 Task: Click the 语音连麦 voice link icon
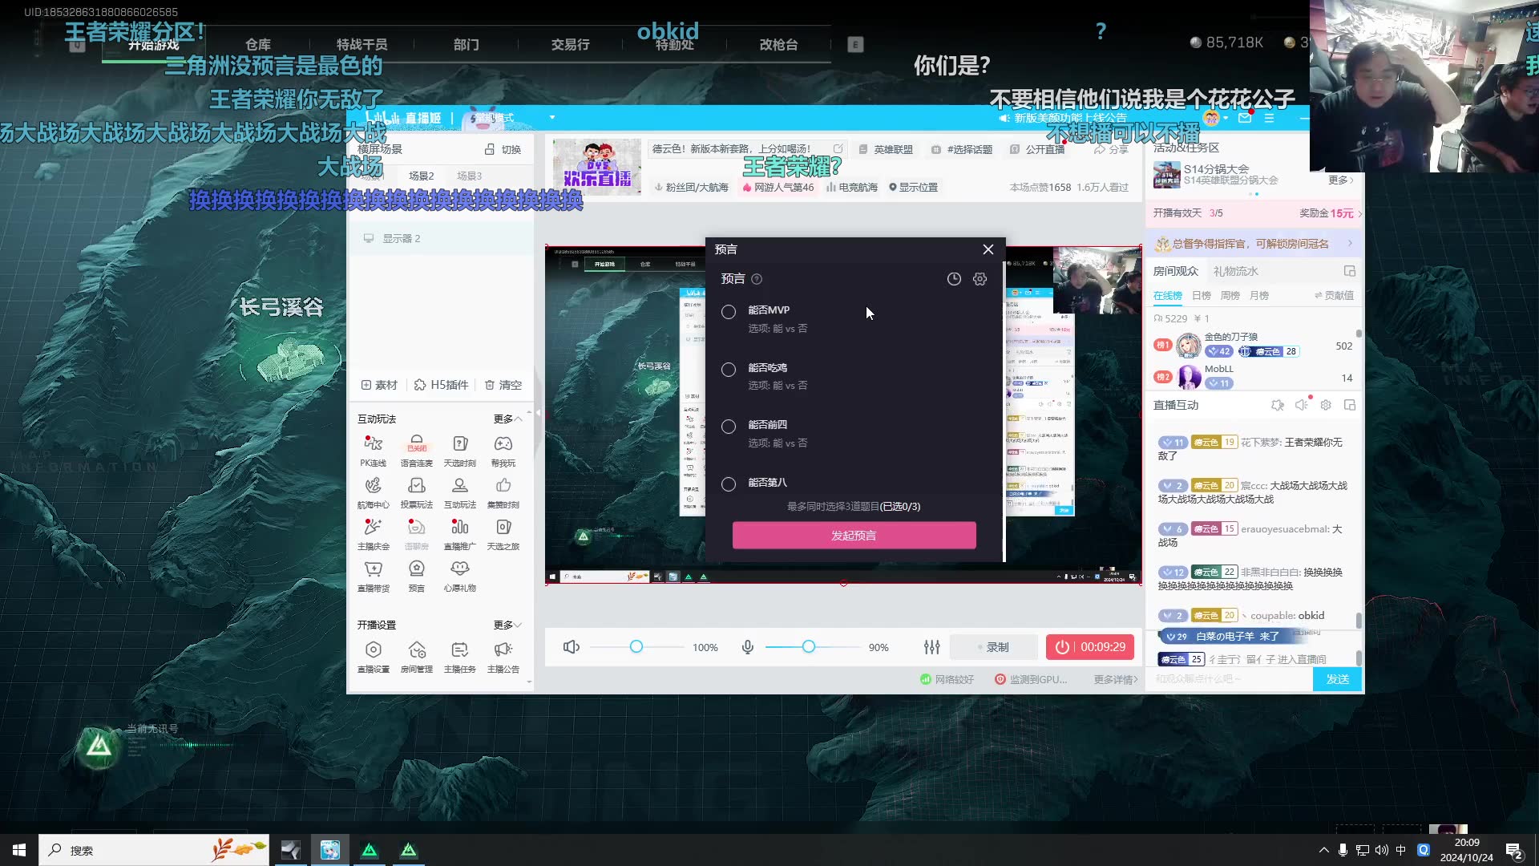point(416,450)
